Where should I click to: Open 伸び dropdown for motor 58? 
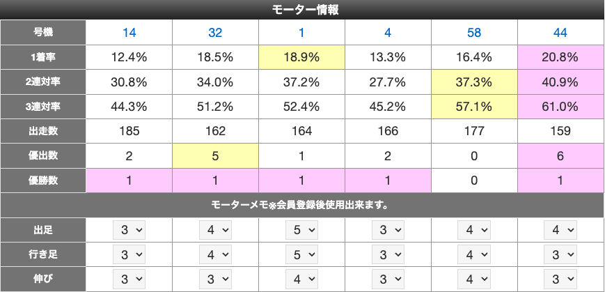[x=474, y=279]
